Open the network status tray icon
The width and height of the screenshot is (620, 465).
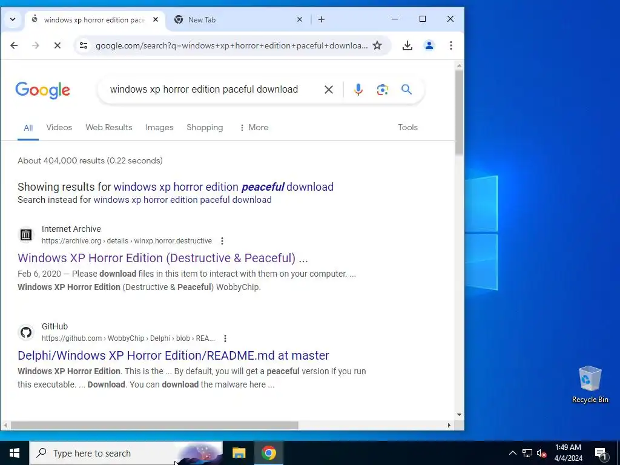point(527,453)
